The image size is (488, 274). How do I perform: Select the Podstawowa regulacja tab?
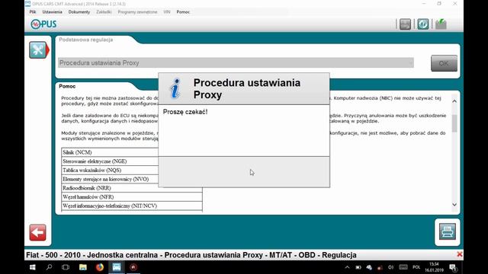coord(86,40)
